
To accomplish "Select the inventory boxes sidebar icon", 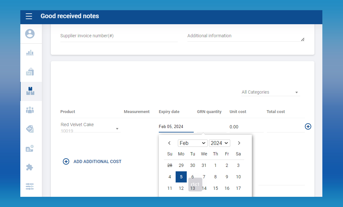I will pos(30,91).
